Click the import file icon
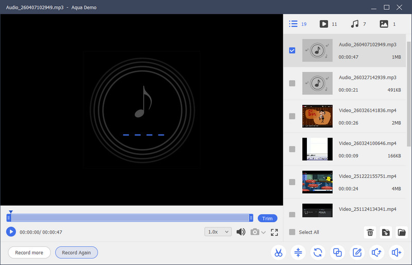The height and width of the screenshot is (265, 412). [x=386, y=233]
